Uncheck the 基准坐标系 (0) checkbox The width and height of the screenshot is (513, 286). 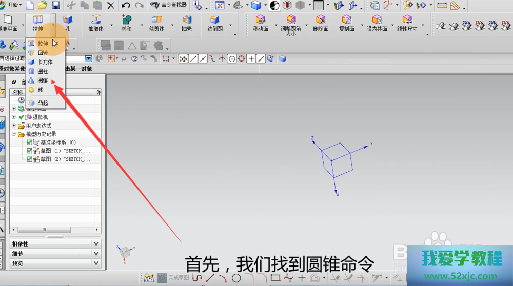click(x=30, y=142)
